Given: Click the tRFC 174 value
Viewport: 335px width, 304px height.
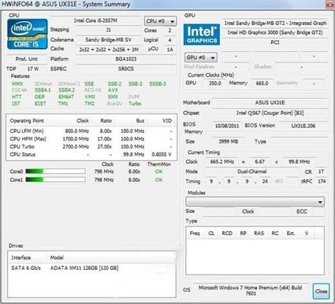Looking at the screenshot, I should 322,182.
